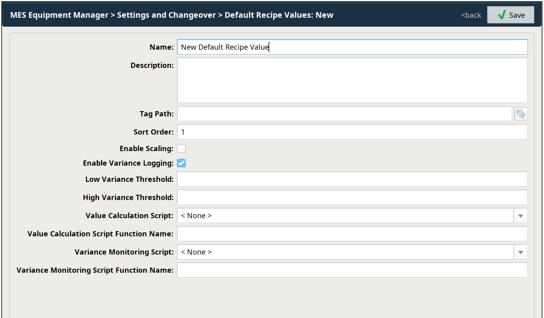The height and width of the screenshot is (318, 544).
Task: Click the Variance Monitoring Script dropdown arrow
Action: (520, 252)
